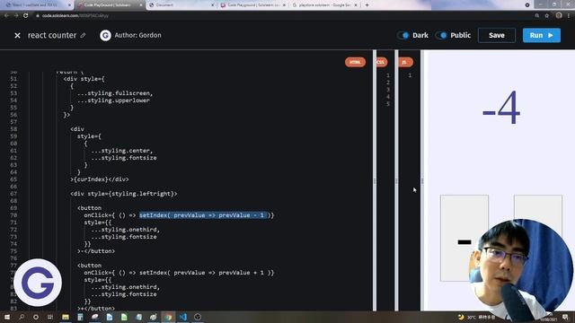Open the Author: Gordon profile link
Image resolution: width=575 pixels, height=323 pixels.
(x=137, y=36)
